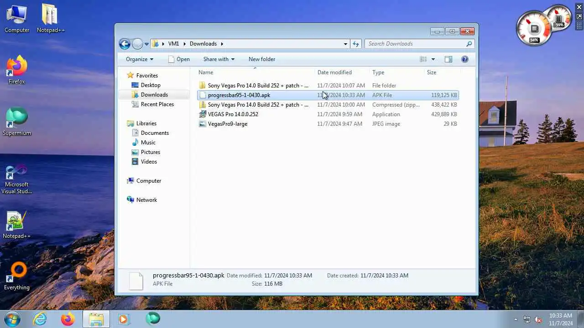Launch Internet Explorer from the taskbar
The image size is (584, 328).
[40, 319]
